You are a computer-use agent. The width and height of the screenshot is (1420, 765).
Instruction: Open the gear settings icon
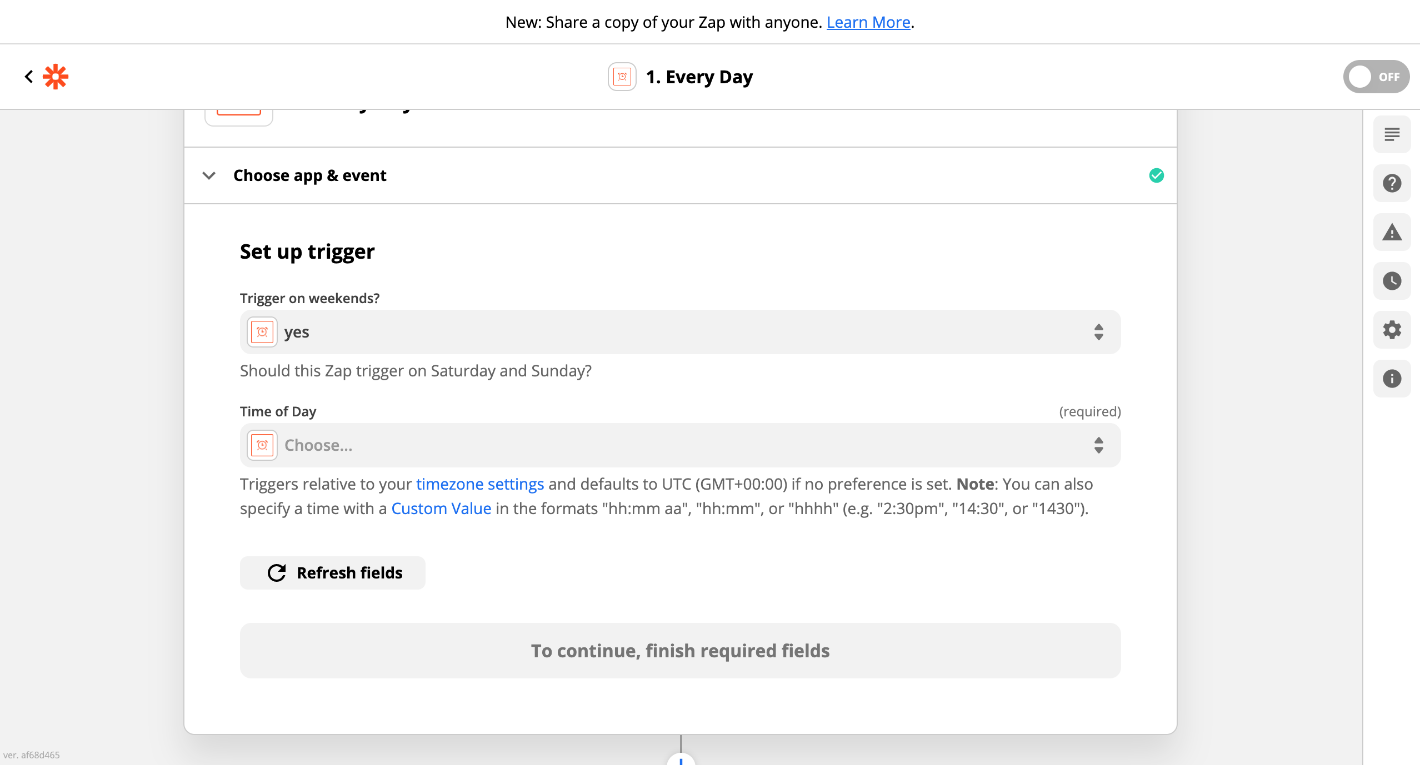tap(1392, 330)
